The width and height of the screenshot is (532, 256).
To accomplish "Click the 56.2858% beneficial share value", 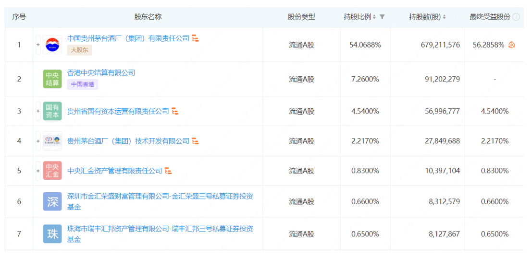I will click(x=489, y=45).
